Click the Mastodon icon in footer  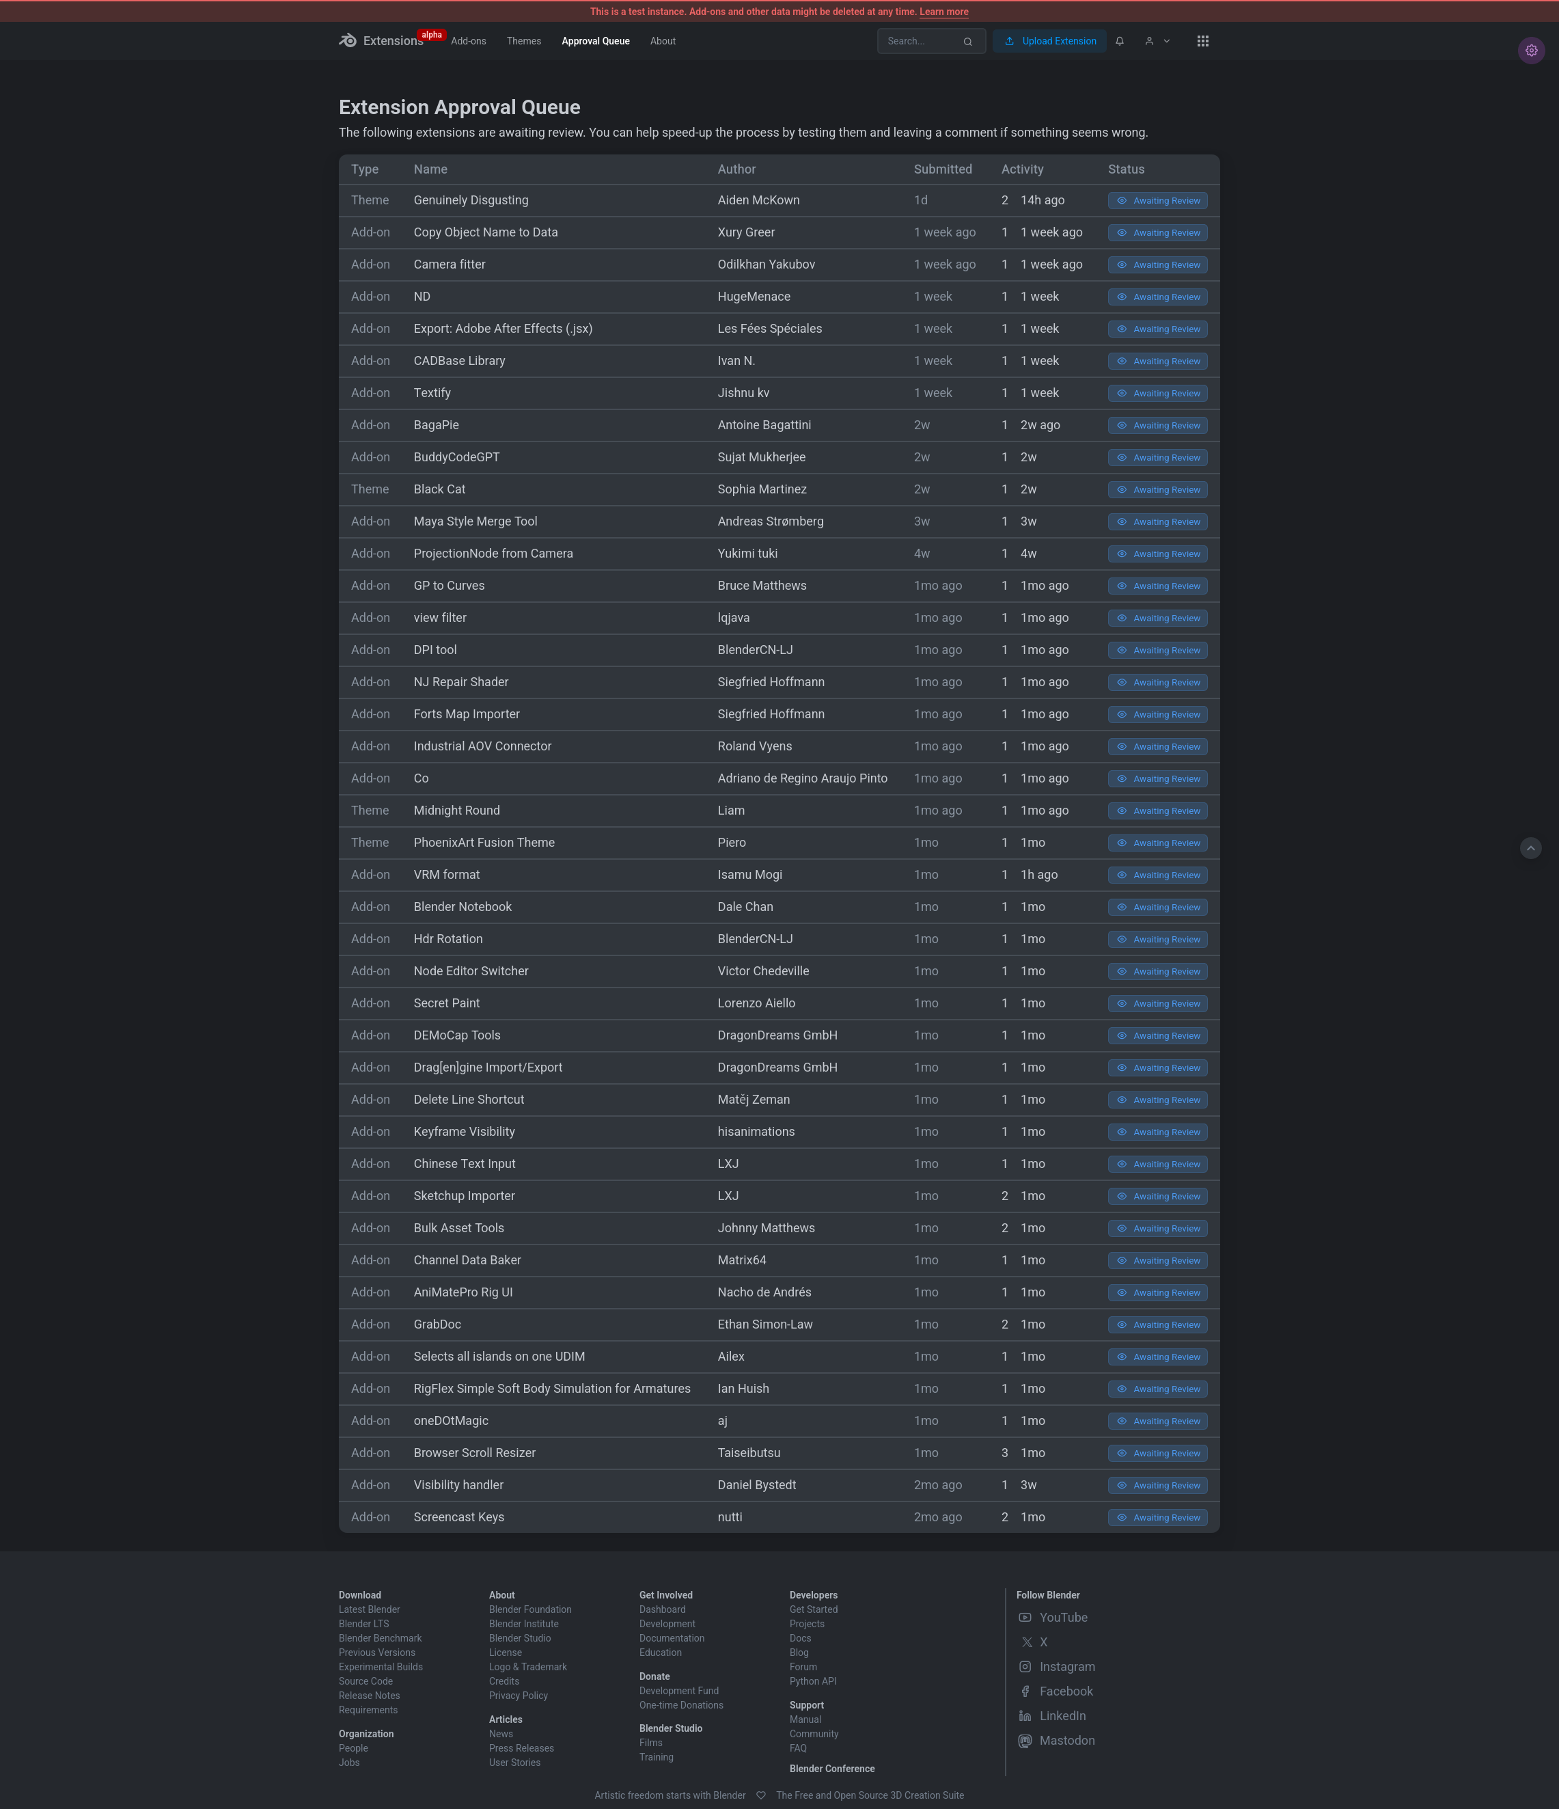1025,1741
